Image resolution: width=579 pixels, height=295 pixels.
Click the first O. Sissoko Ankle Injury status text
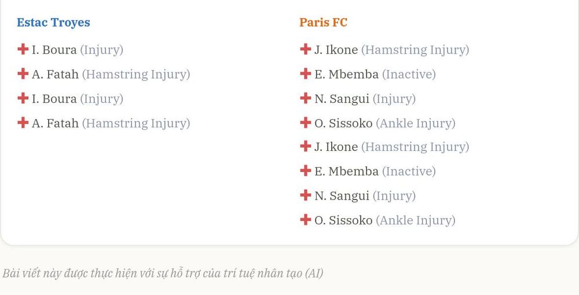tap(415, 123)
